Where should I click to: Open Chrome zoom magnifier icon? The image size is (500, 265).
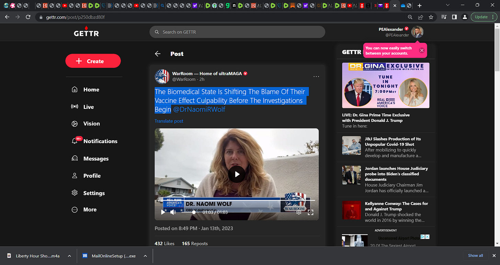pyautogui.click(x=410, y=17)
